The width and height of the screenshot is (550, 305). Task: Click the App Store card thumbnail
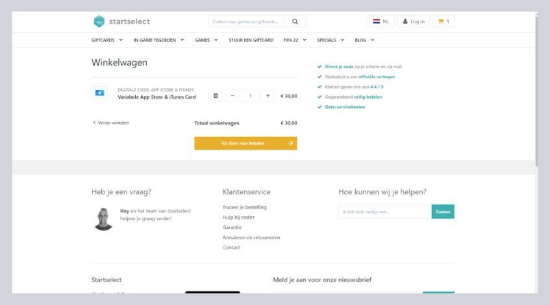(x=99, y=93)
